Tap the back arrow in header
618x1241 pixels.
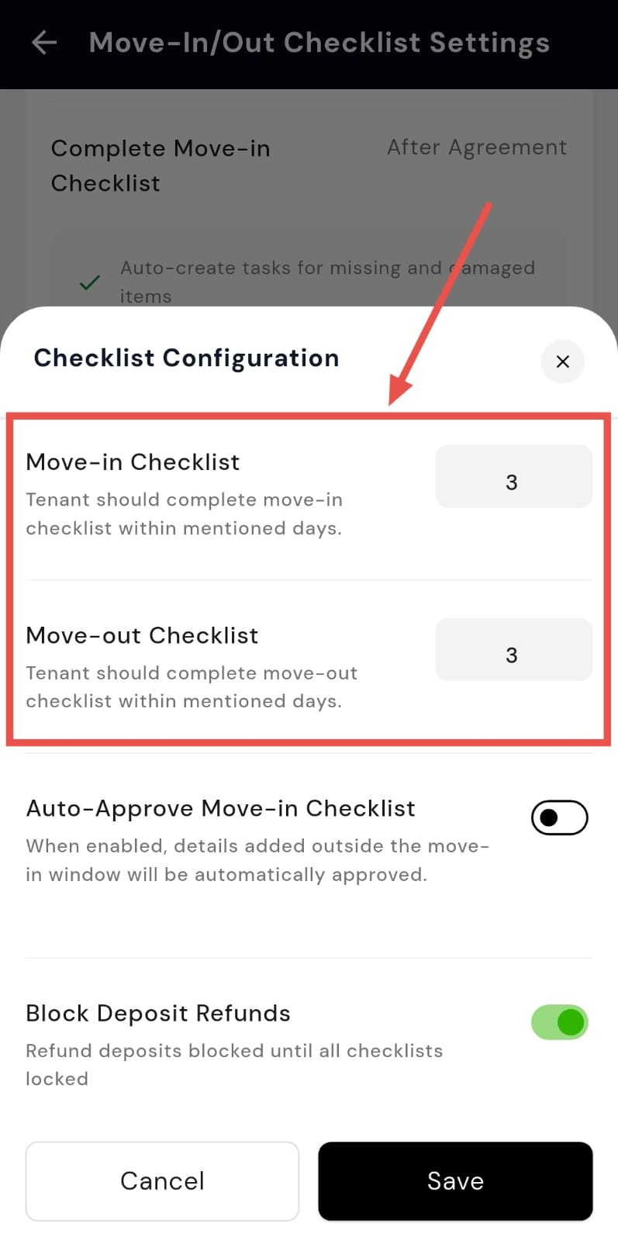[44, 43]
